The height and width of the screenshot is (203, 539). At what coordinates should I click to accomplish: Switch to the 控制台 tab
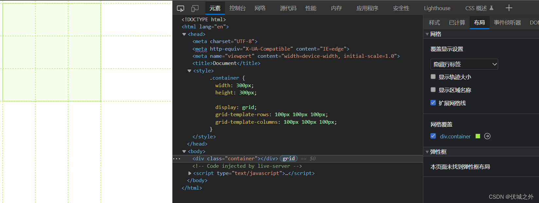237,8
